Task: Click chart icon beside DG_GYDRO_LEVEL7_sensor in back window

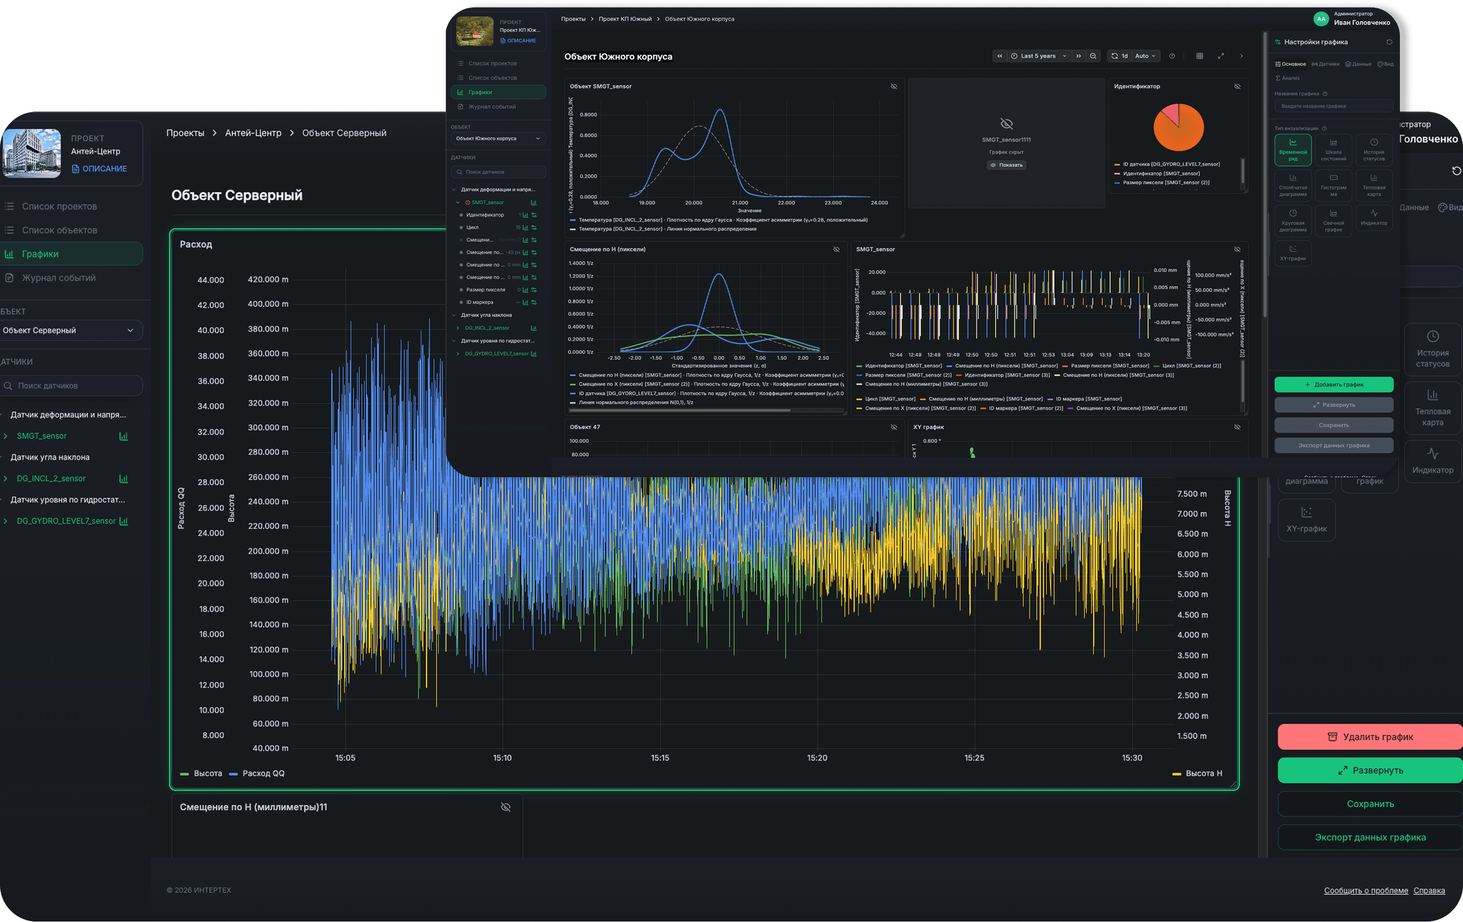Action: (x=124, y=521)
